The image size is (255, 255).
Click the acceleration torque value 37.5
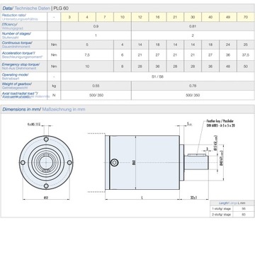tap(246, 55)
